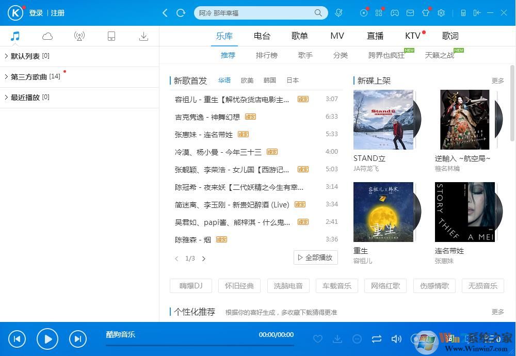This screenshot has width=516, height=356.
Task: Toggle the loop playback mode
Action: [377, 339]
